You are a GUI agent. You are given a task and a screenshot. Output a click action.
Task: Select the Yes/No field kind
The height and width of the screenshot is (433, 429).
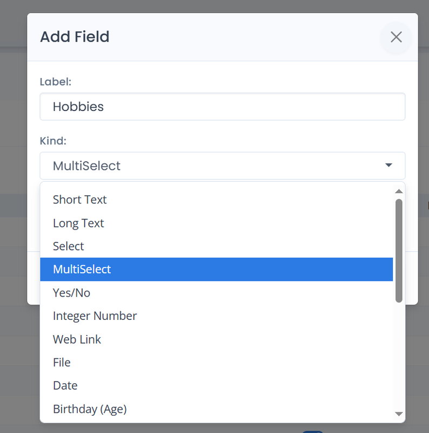[71, 293]
